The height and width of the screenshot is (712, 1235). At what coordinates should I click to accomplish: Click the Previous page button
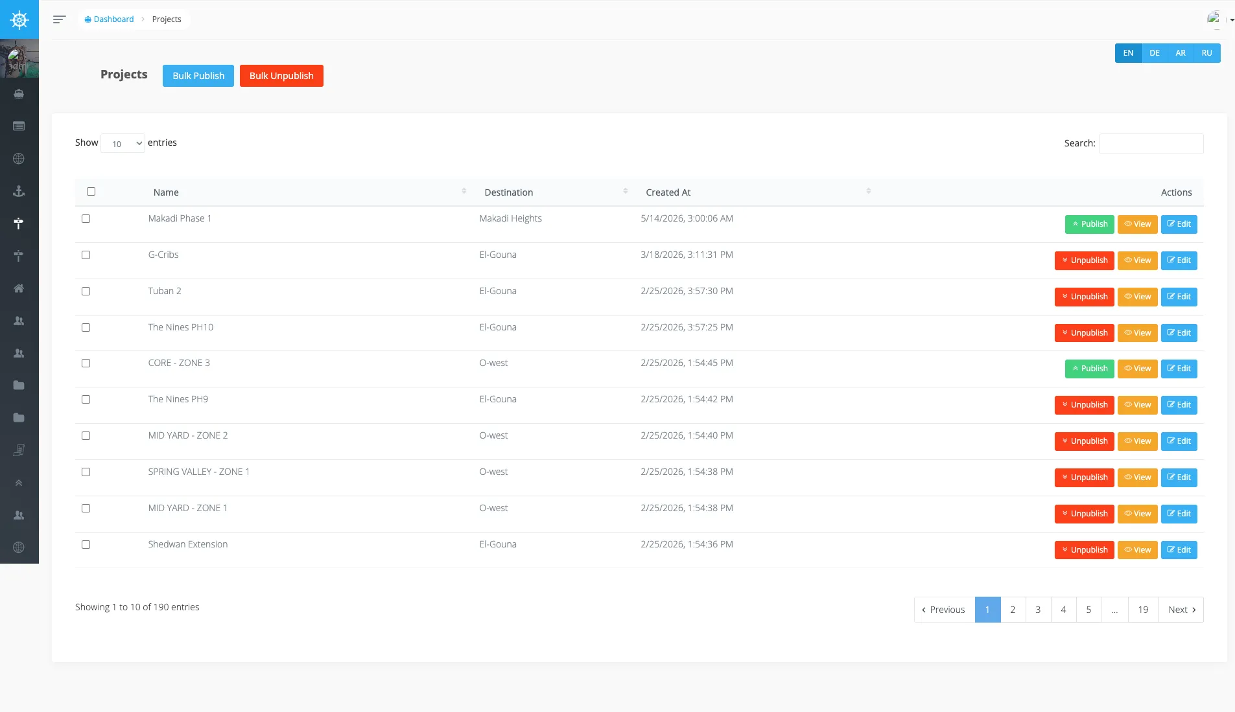tap(944, 610)
